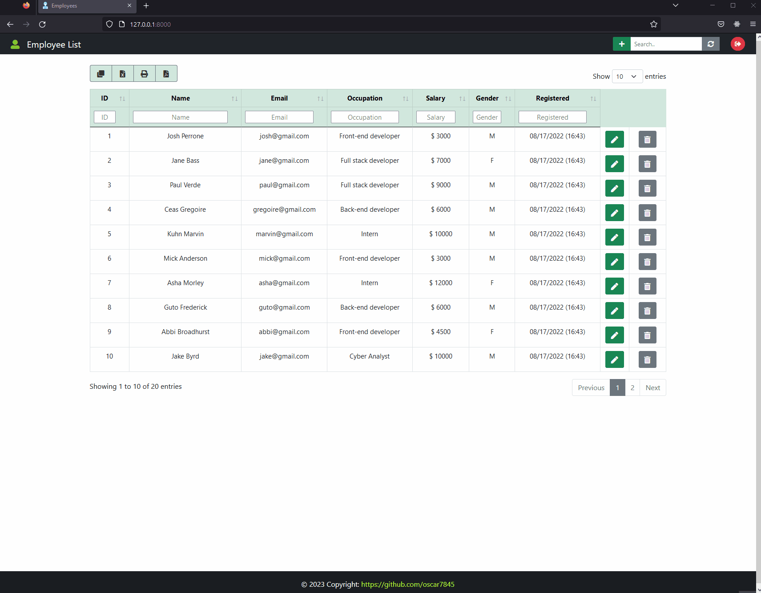Reload the page with browser refresh

pyautogui.click(x=42, y=24)
